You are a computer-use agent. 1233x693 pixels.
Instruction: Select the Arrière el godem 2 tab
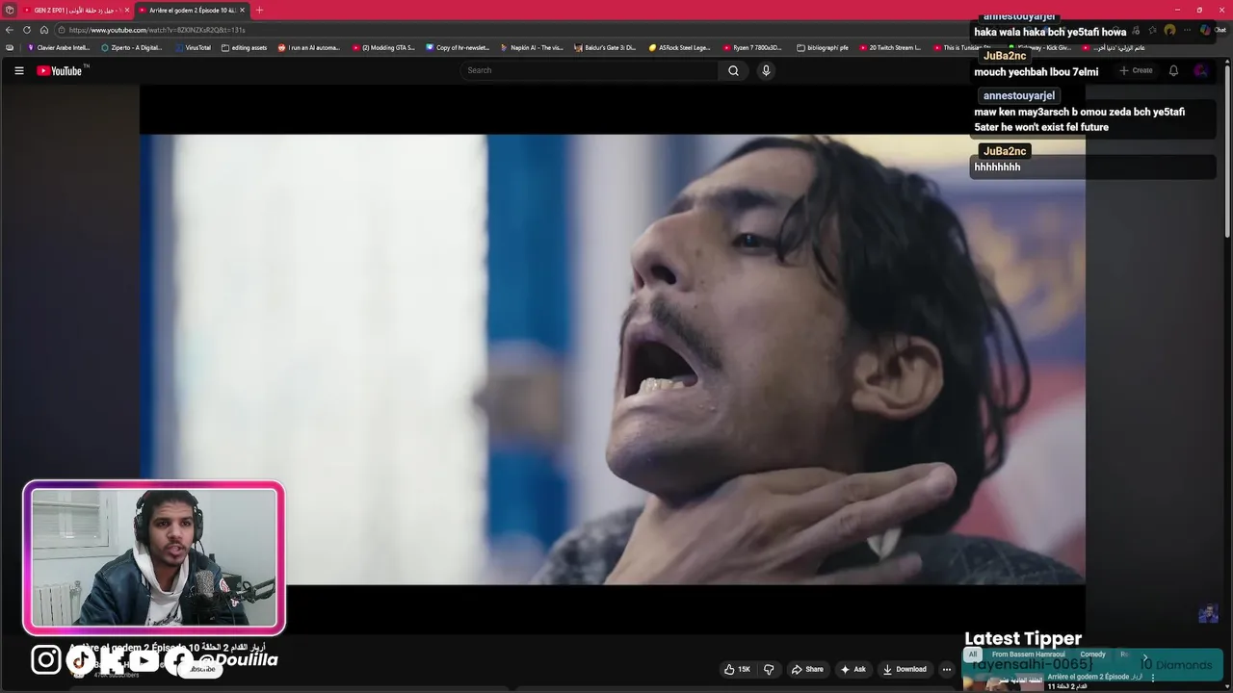191,10
